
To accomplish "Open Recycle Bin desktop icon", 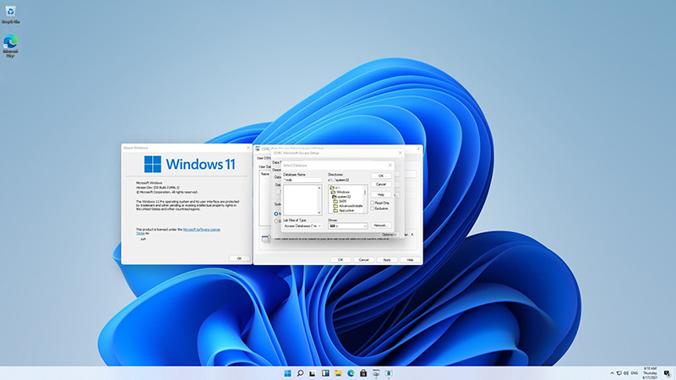I will [10, 14].
